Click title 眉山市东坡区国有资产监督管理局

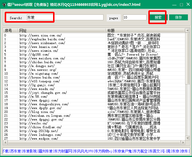tap(134, 100)
